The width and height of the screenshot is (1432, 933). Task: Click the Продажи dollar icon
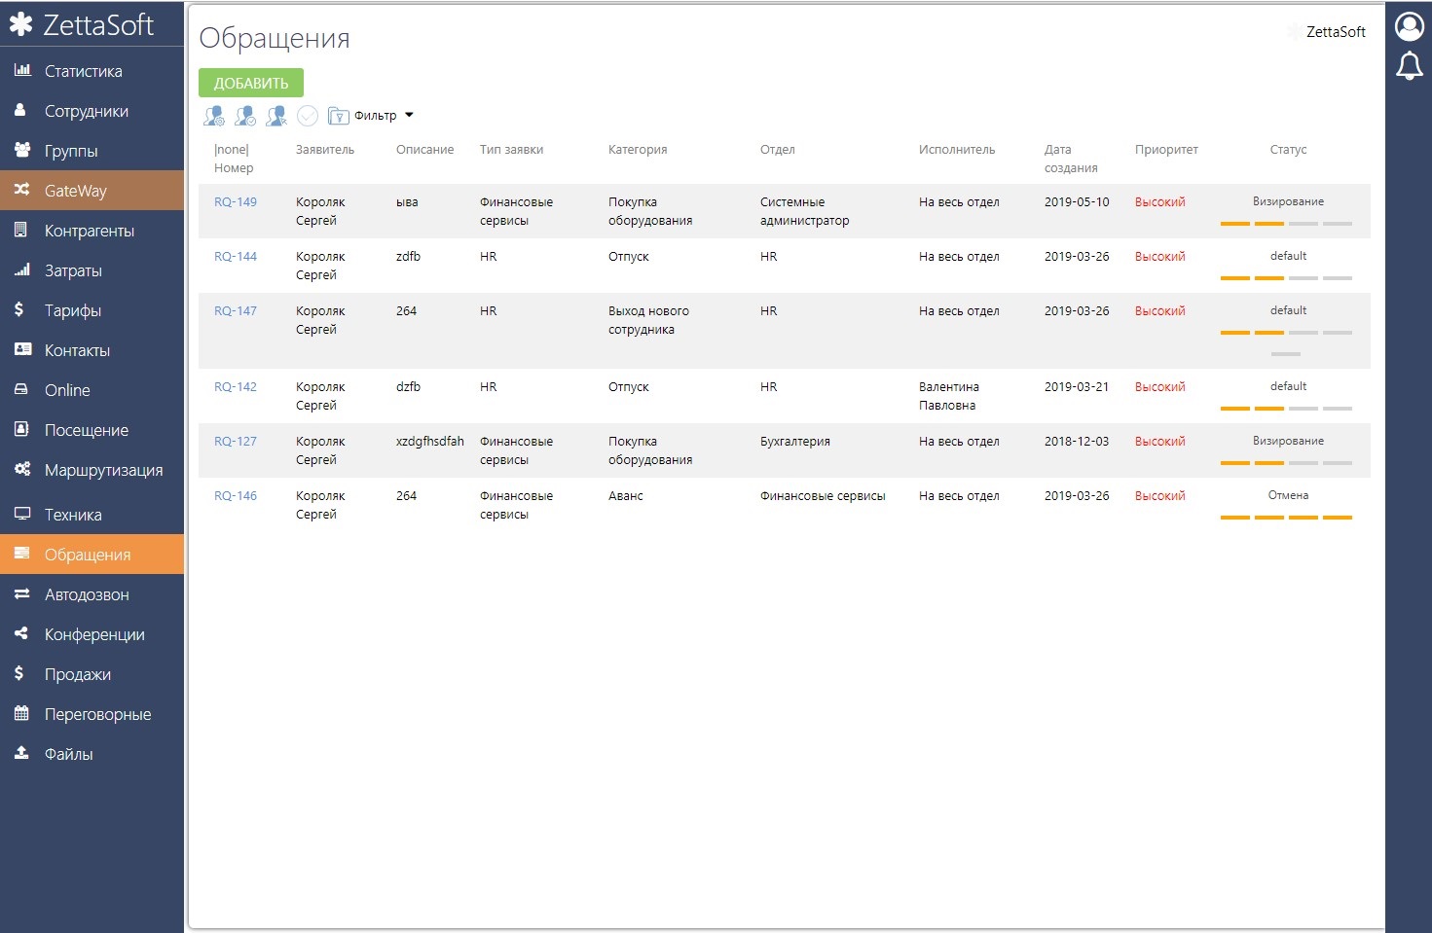click(x=19, y=673)
